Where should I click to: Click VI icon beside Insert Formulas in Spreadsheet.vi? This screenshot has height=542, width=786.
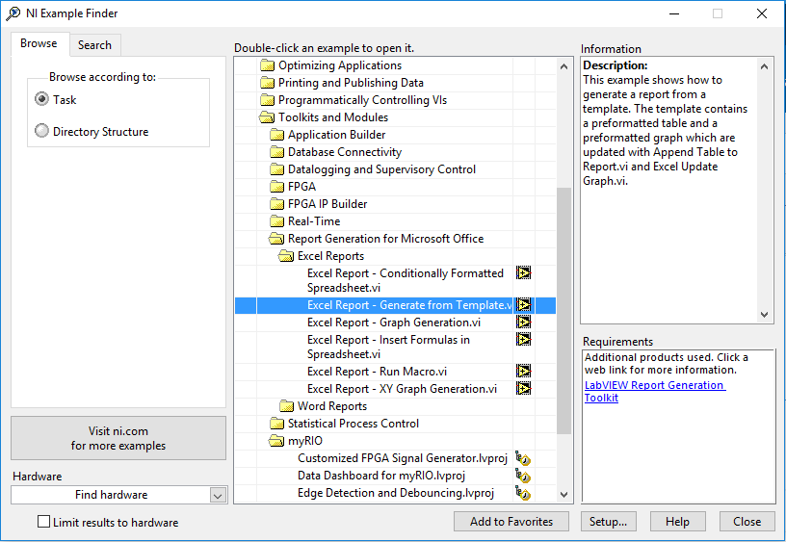click(x=523, y=340)
